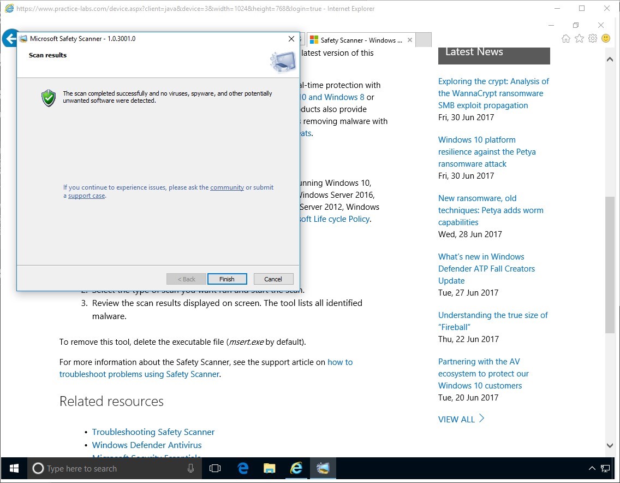Open the community link in the dialog
Viewport: 620px width, 483px height.
click(227, 187)
